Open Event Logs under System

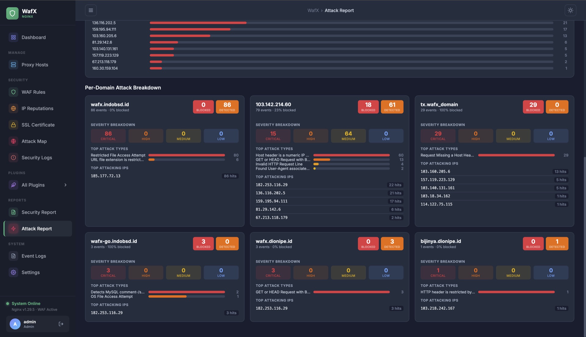click(34, 256)
